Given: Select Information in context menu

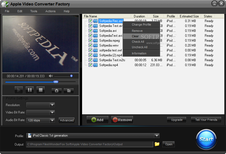Looking at the screenshot, I should [141, 54].
